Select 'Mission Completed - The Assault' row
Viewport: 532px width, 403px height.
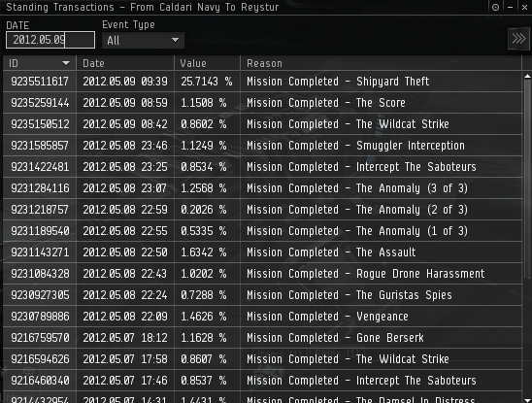click(262, 252)
